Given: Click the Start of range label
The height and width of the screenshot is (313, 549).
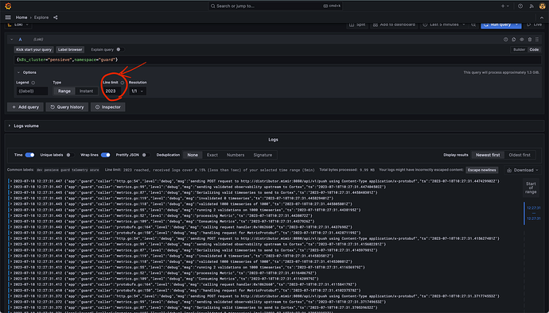Looking at the screenshot, I should pos(531,187).
